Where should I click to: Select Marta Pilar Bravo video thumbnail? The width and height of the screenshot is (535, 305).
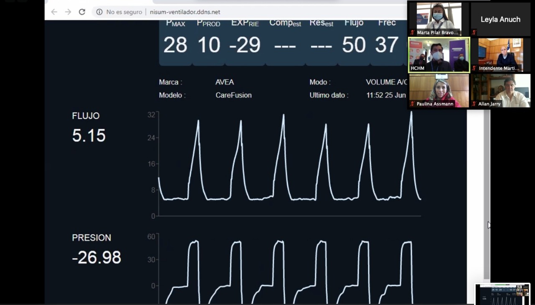coord(439,19)
